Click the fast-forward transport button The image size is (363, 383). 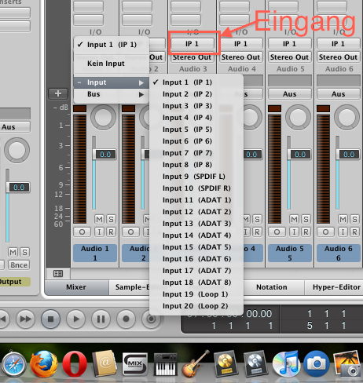click(25, 319)
